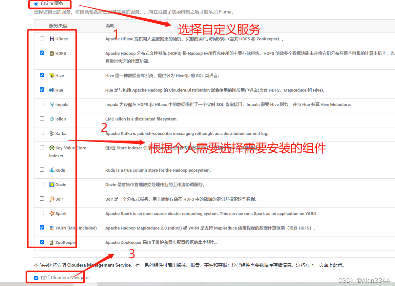This screenshot has height=286, width=395.
Task: Uncheck the YARN (MR2 Included) checkbox
Action: pos(42,227)
